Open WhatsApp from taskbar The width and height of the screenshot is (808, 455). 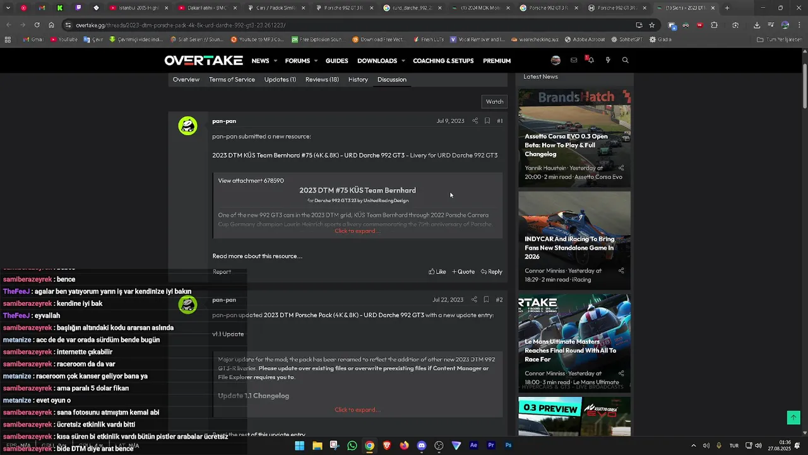[352, 446]
